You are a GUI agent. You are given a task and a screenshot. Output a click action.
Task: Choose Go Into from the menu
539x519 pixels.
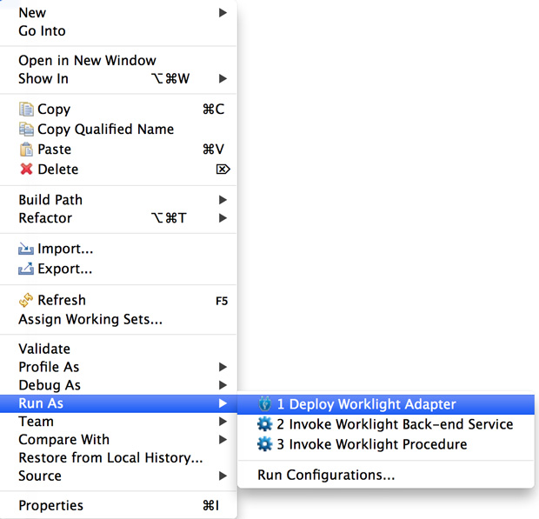tap(118, 31)
